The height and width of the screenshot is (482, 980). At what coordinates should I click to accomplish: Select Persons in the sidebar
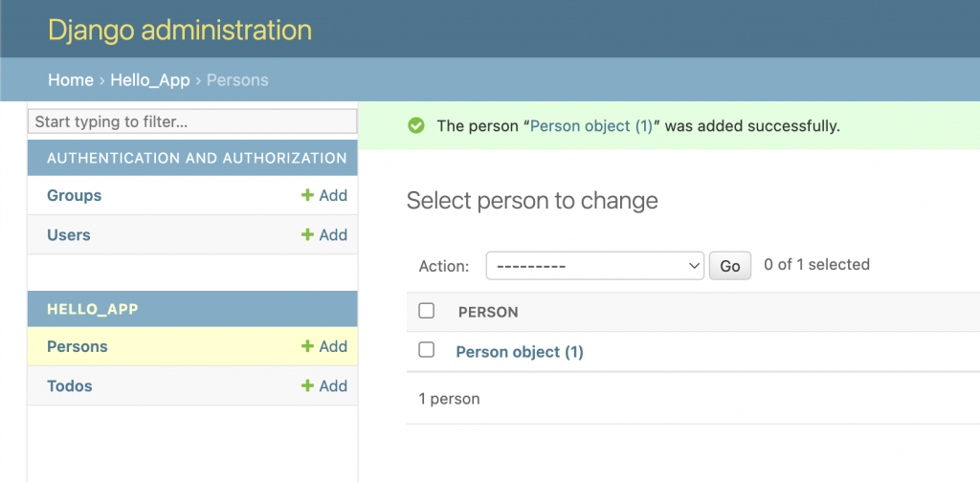click(78, 346)
